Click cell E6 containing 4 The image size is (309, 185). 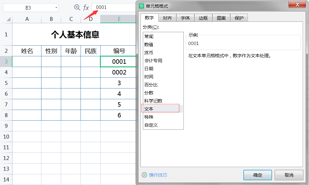click(x=118, y=94)
